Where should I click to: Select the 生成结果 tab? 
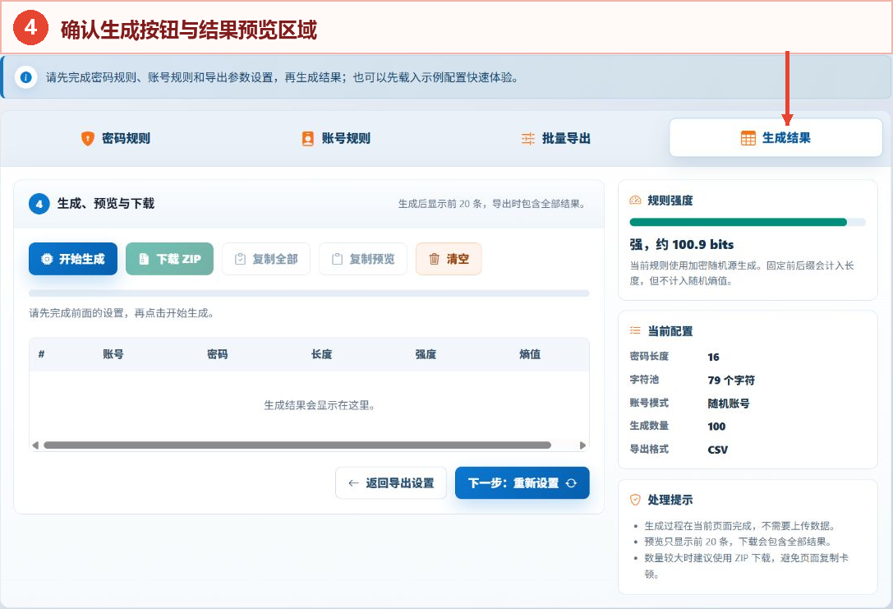coord(776,137)
